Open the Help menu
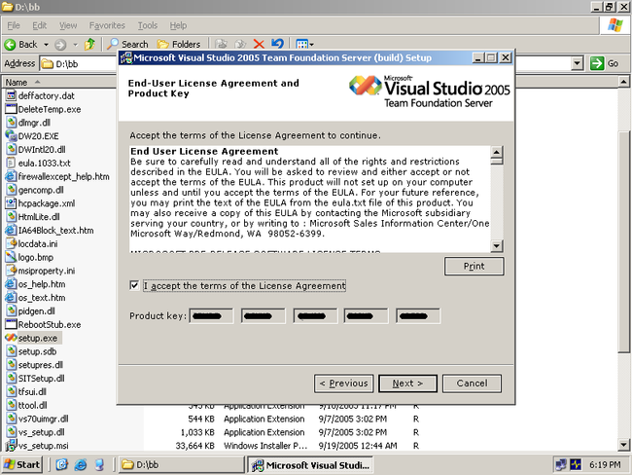 click(178, 25)
